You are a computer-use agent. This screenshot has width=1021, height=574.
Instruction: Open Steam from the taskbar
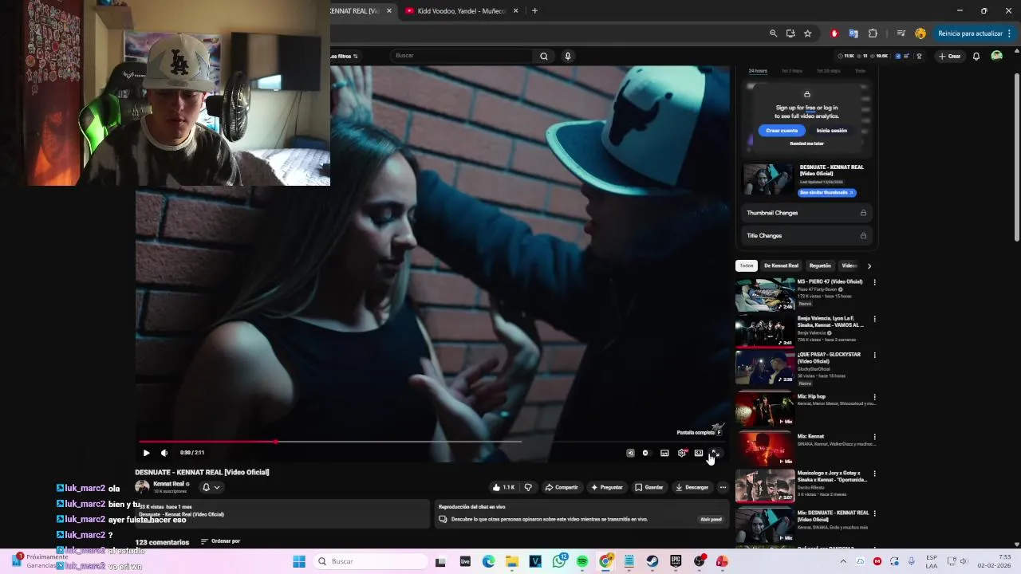point(652,561)
